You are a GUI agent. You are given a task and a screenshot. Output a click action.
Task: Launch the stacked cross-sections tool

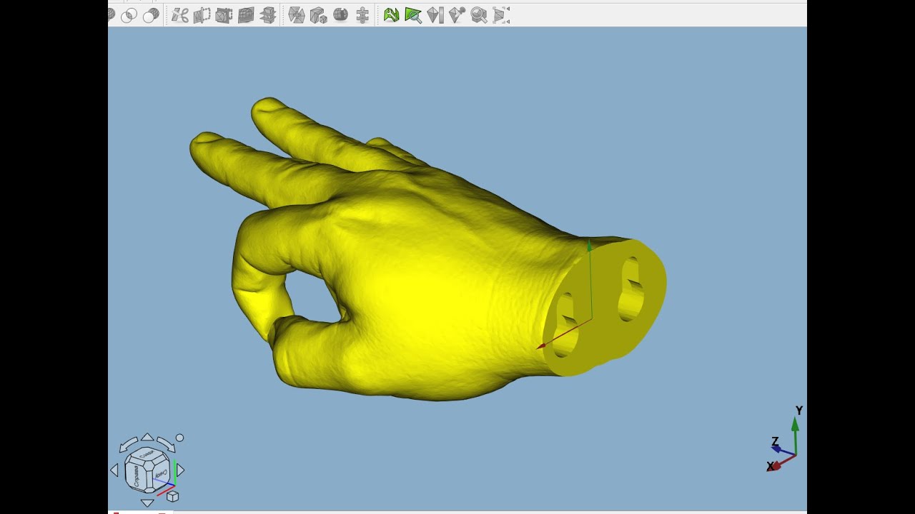pos(269,15)
